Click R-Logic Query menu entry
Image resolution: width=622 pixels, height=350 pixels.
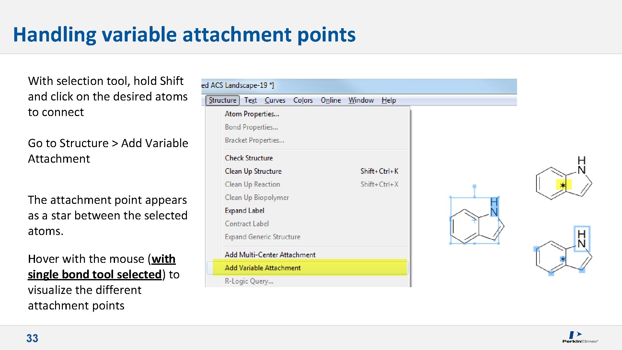[249, 281]
